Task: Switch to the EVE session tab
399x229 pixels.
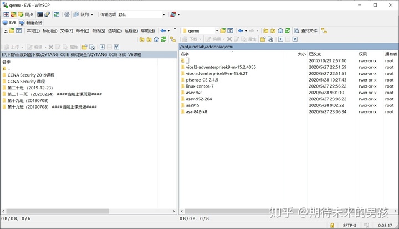Action: (x=9, y=23)
